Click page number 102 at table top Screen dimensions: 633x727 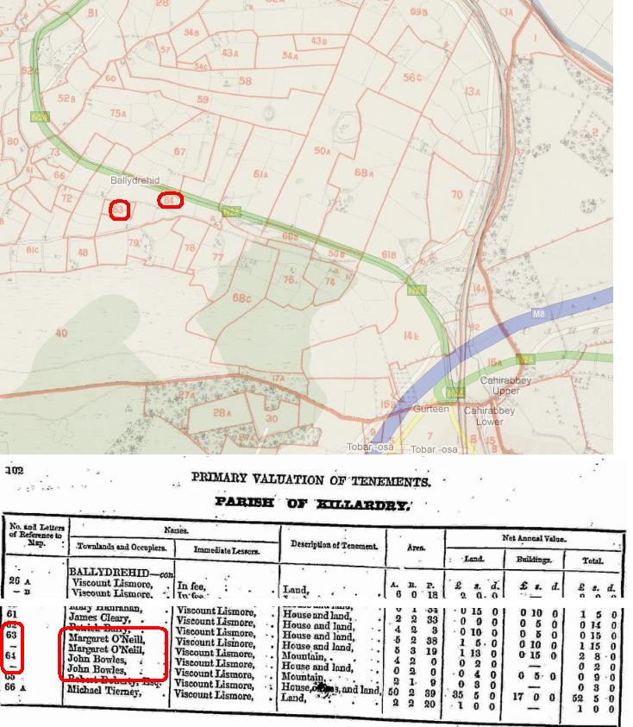point(15,470)
